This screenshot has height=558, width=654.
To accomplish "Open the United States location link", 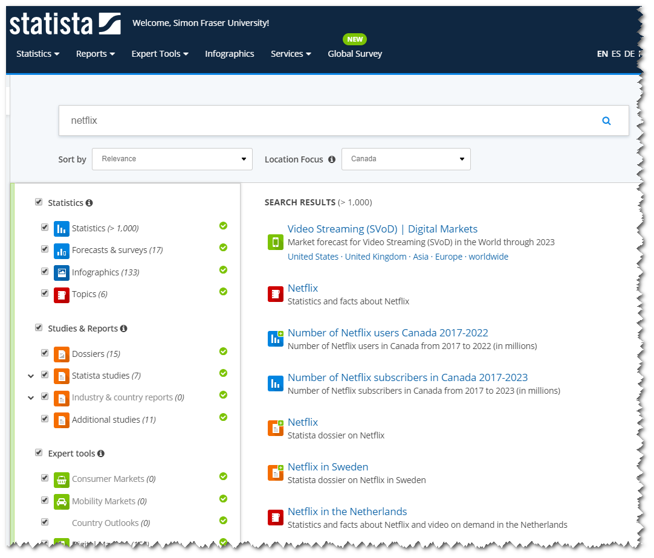I will tap(313, 257).
